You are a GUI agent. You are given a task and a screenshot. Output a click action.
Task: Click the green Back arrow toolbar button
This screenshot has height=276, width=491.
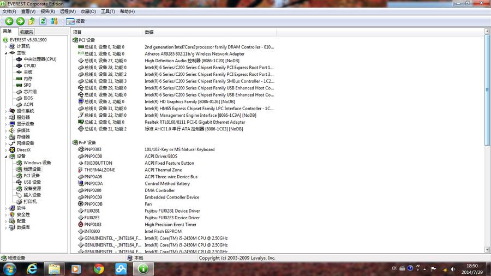point(9,21)
